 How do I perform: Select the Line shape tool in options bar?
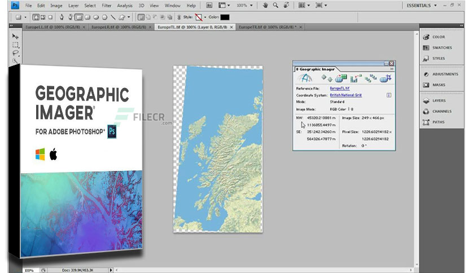coord(113,17)
